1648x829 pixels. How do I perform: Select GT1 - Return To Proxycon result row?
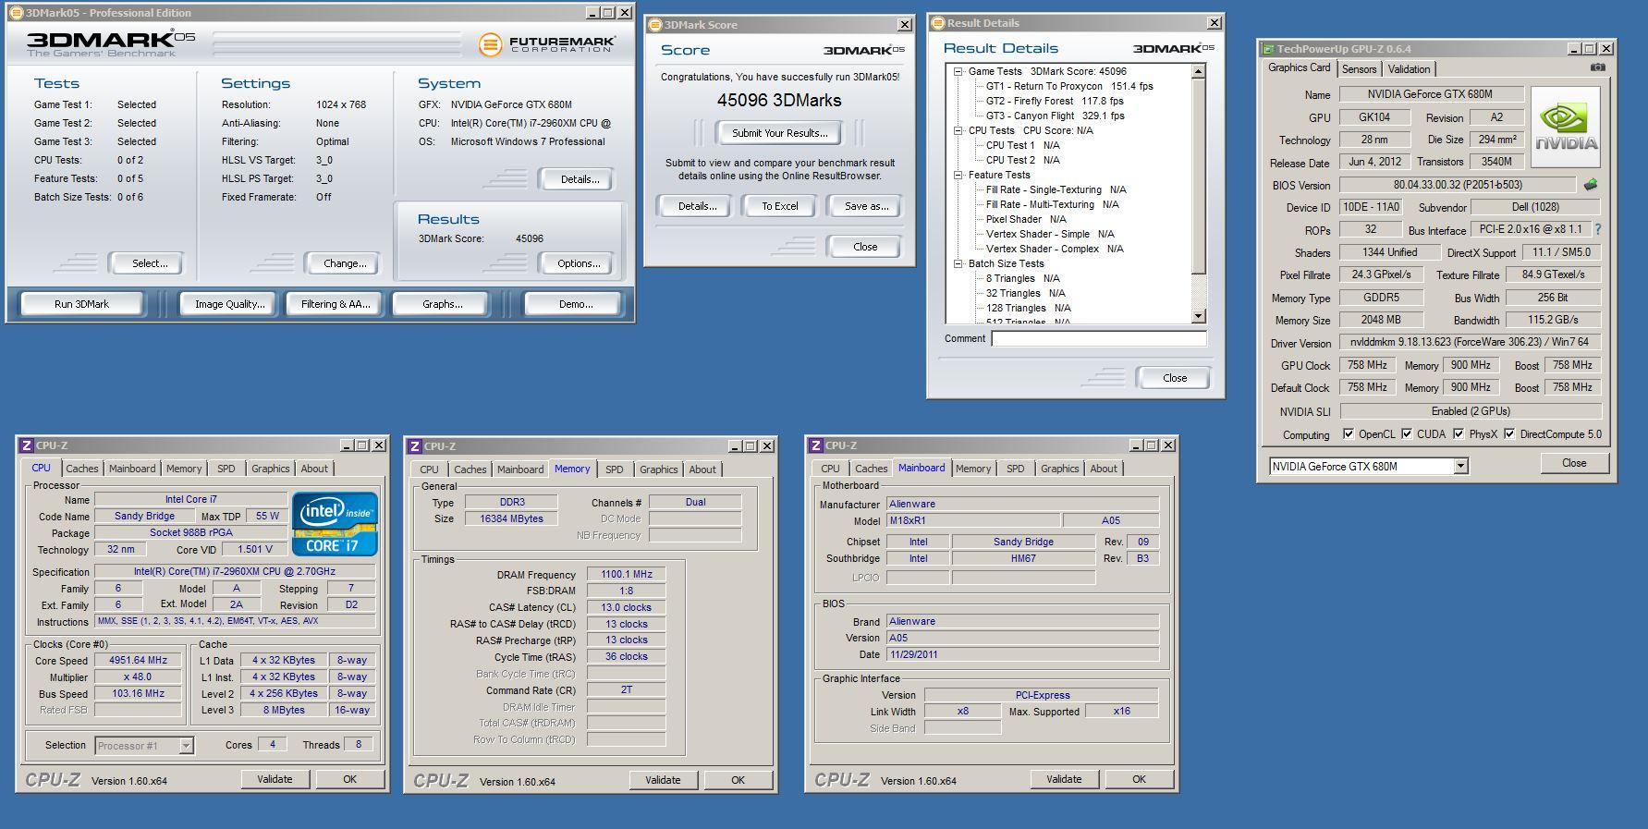(x=1069, y=86)
